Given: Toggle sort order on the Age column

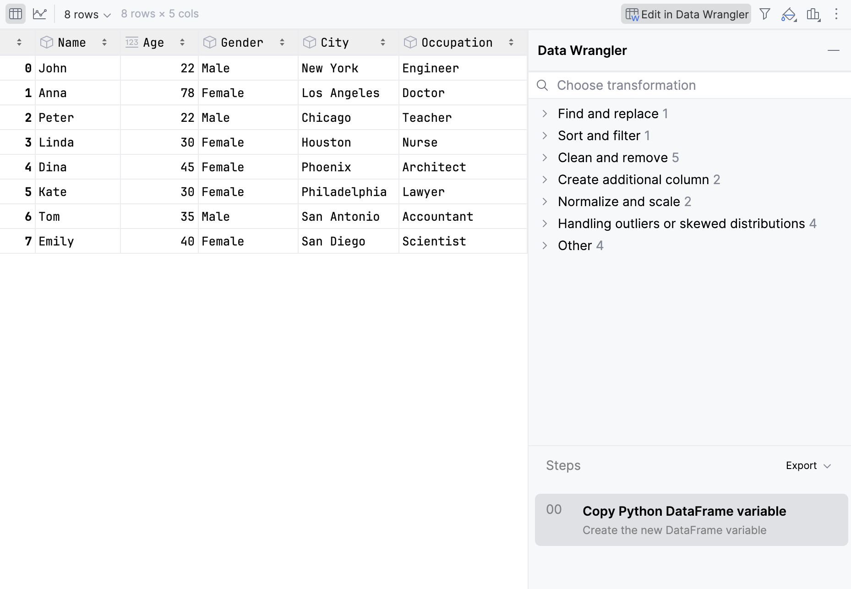Looking at the screenshot, I should coord(182,42).
